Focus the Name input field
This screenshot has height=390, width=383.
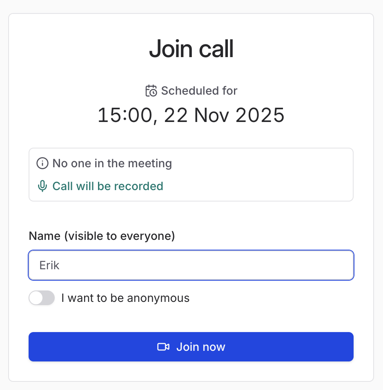tap(191, 265)
